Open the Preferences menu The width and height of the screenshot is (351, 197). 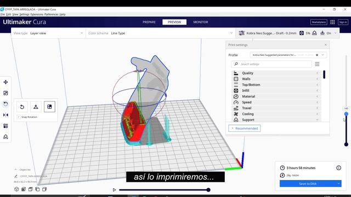click(51, 14)
